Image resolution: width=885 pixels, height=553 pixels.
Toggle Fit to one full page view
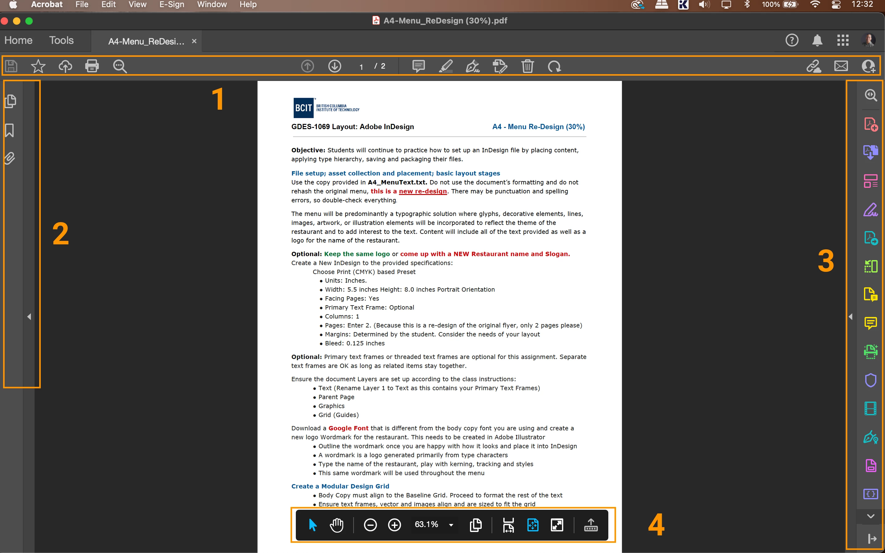(x=533, y=525)
